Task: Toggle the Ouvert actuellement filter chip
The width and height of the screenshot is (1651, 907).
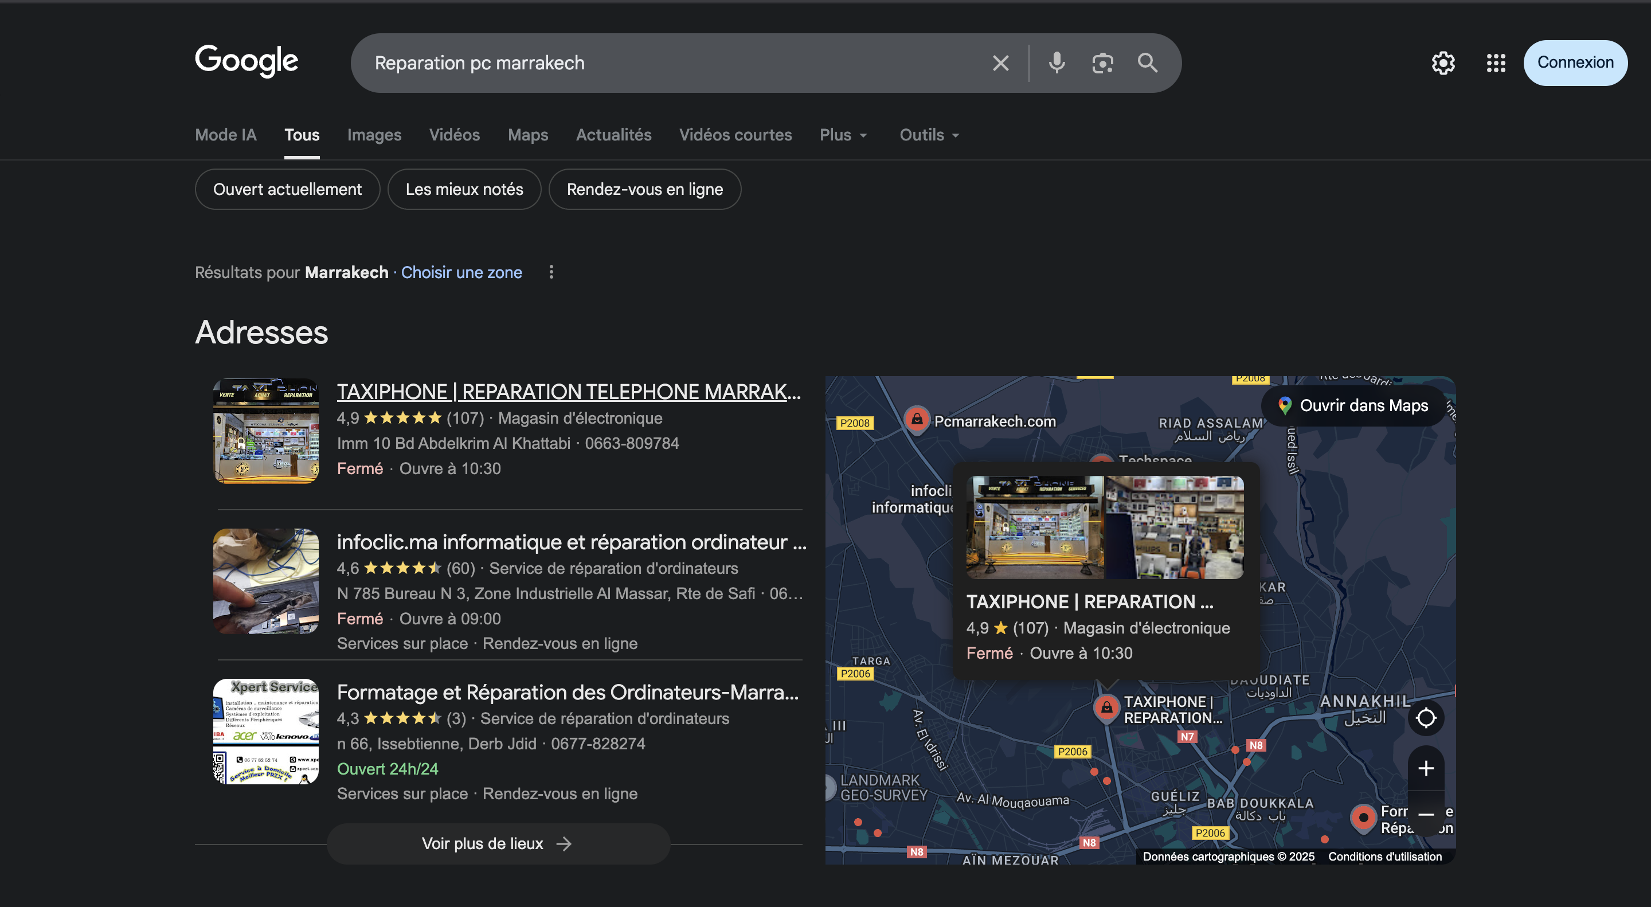Action: (x=287, y=189)
